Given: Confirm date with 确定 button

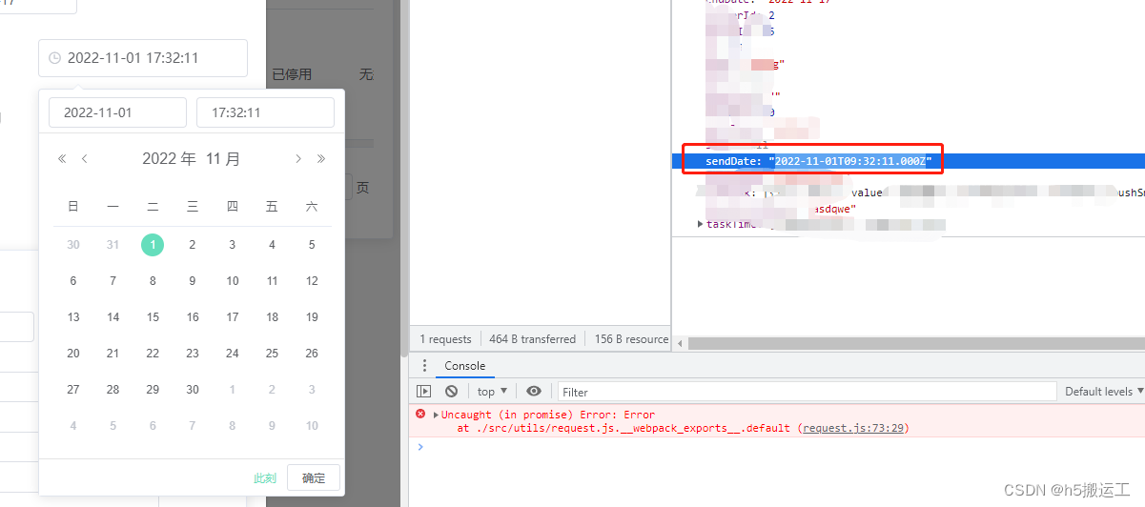Looking at the screenshot, I should [314, 478].
